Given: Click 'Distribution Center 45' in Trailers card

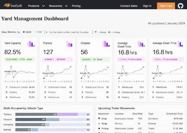Looking at the screenshot, I should tap(58, 87).
